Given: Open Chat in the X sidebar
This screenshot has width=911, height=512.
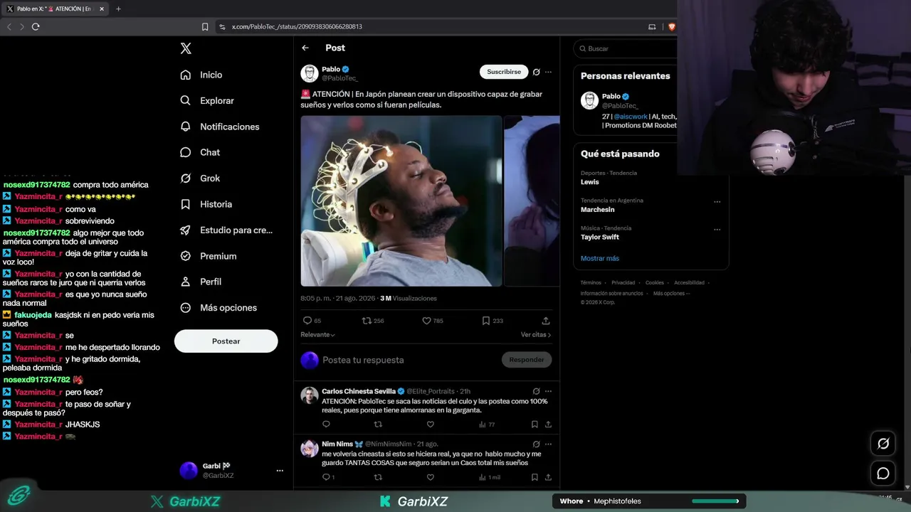Looking at the screenshot, I should click(x=200, y=152).
